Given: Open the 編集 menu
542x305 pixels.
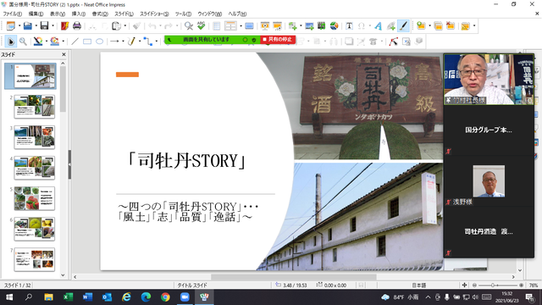Looking at the screenshot, I should [x=36, y=14].
